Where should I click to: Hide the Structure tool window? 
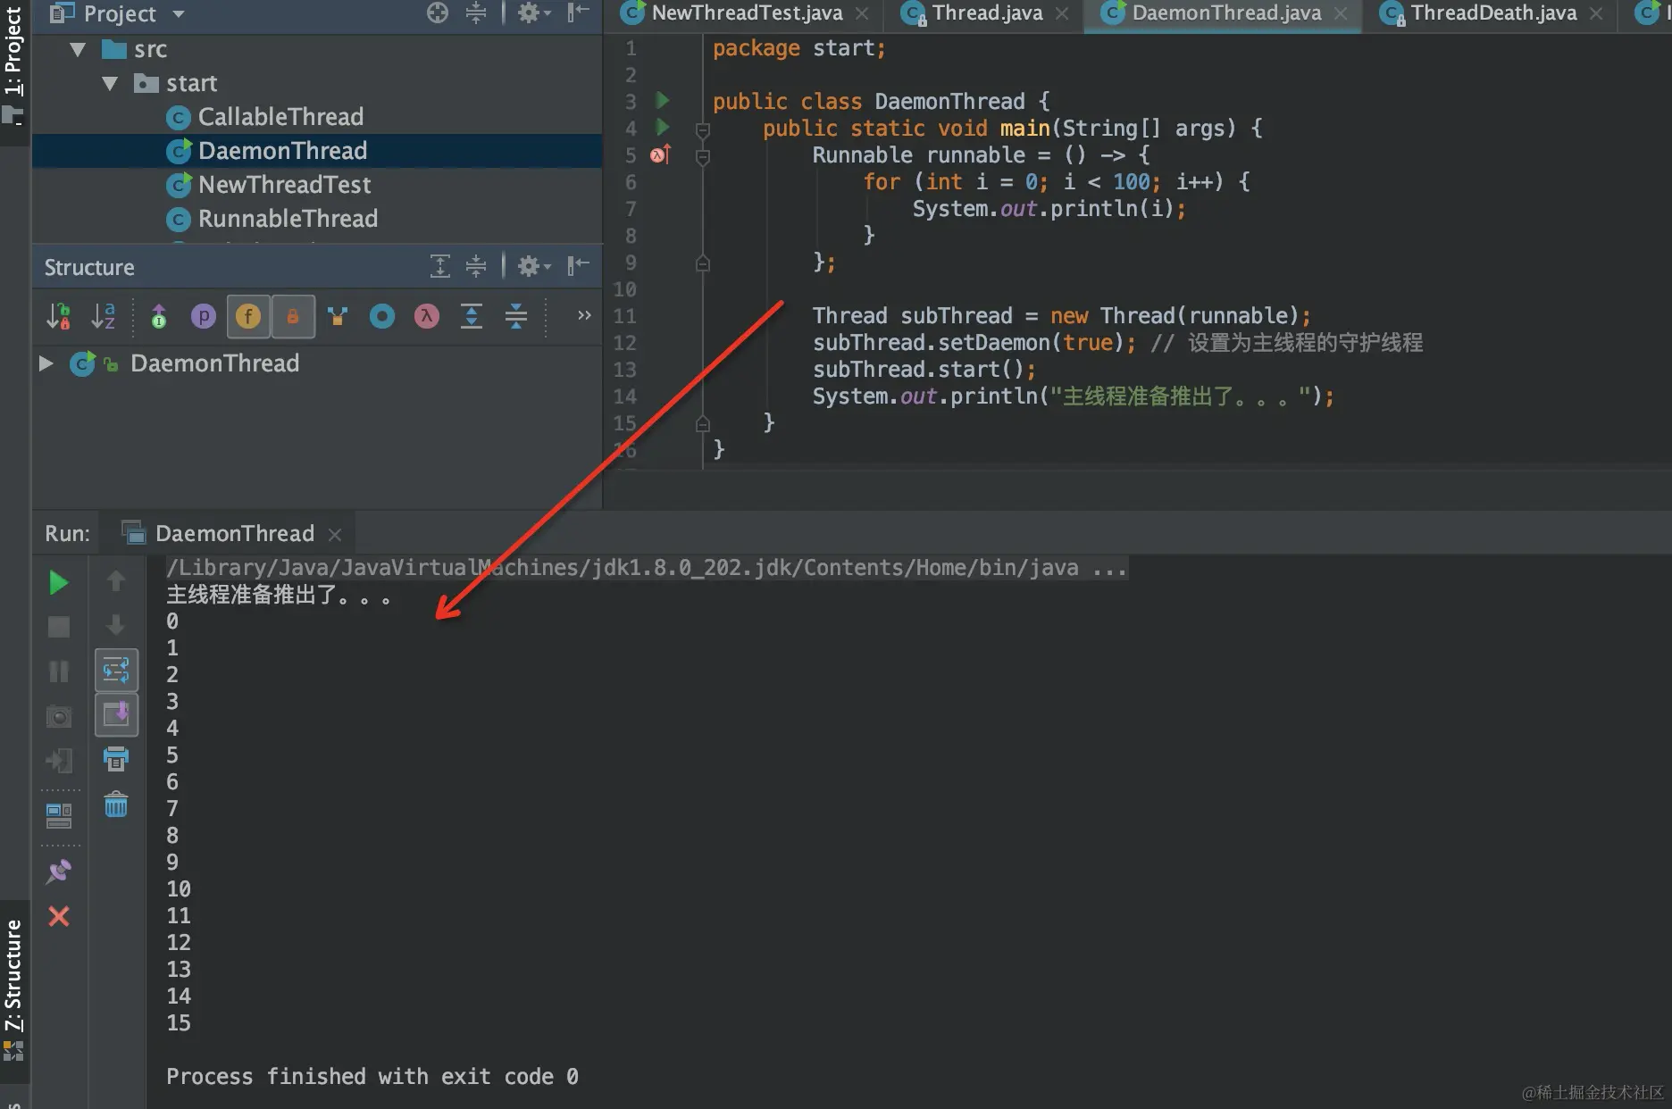coord(579,265)
